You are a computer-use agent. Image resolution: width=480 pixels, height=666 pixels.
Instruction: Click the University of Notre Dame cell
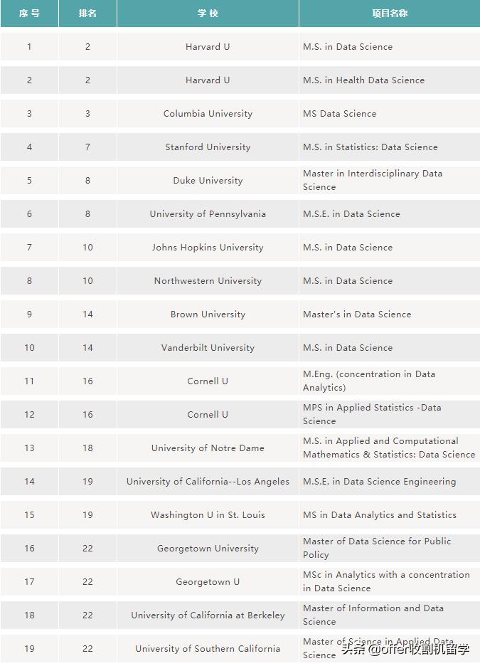pos(208,448)
